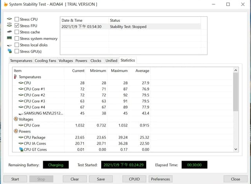This screenshot has height=184, width=251.
Task: Click the statistics list scrollbar thumb
Action: pos(236,92)
